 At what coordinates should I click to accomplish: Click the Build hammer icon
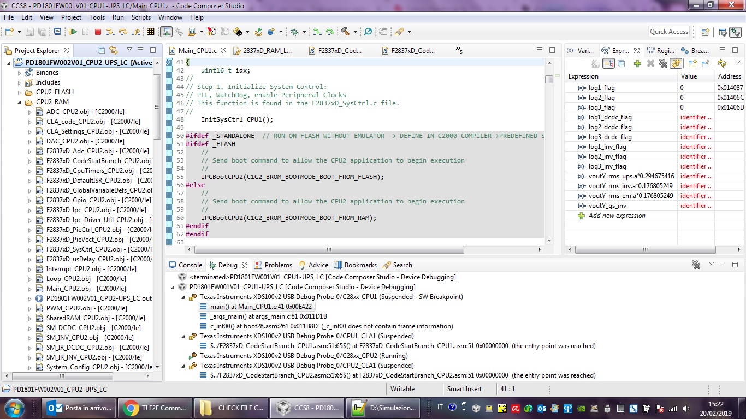345,32
